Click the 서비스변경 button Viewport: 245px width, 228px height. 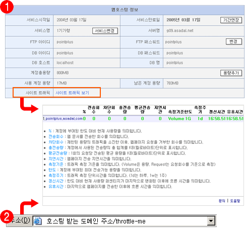pos(105,31)
